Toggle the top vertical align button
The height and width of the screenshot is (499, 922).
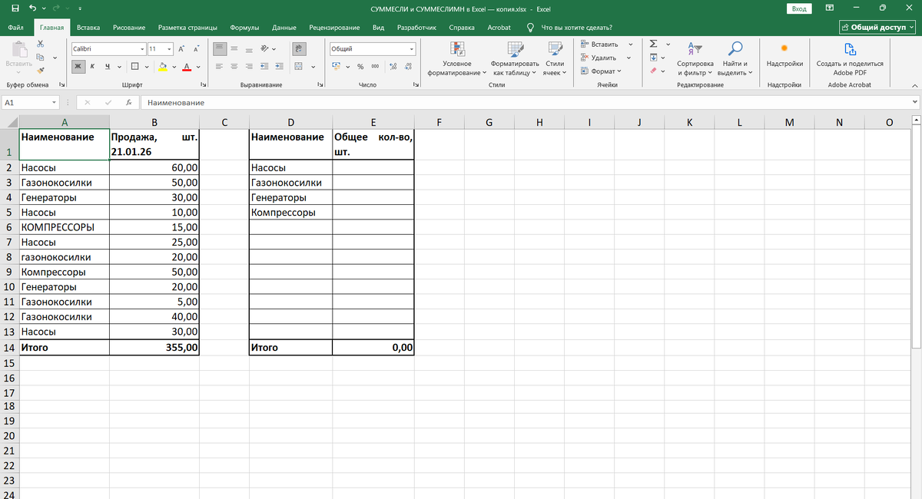pos(220,48)
